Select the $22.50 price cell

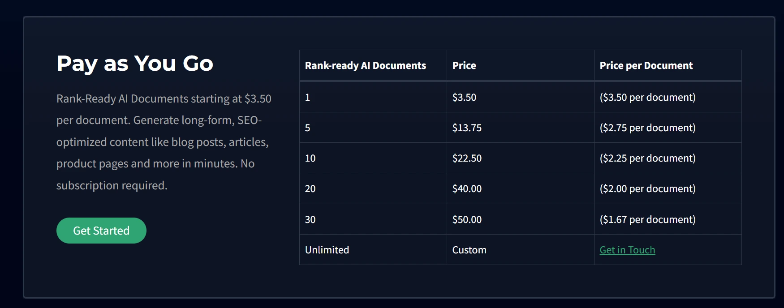click(521, 158)
